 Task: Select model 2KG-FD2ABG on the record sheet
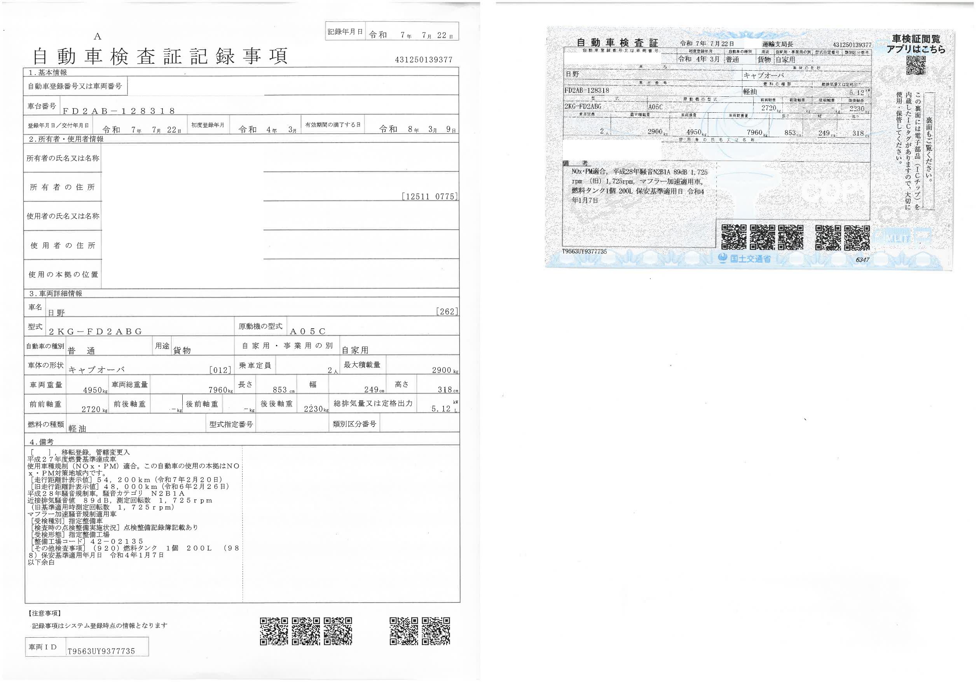click(95, 331)
